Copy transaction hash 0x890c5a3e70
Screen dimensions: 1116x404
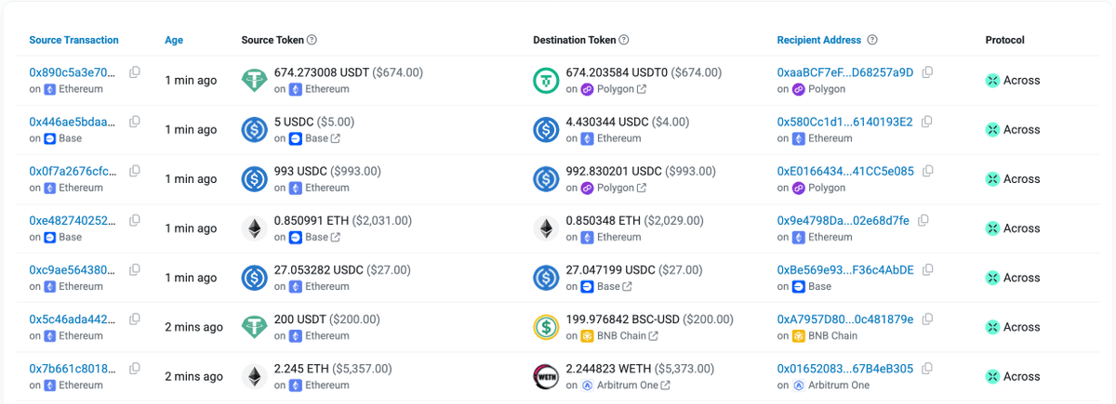click(135, 72)
